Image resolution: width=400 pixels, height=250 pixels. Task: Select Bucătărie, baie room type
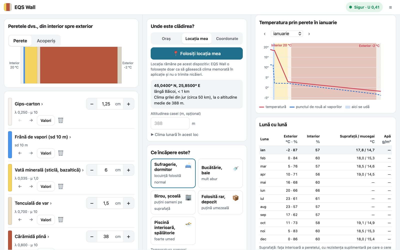220,173
